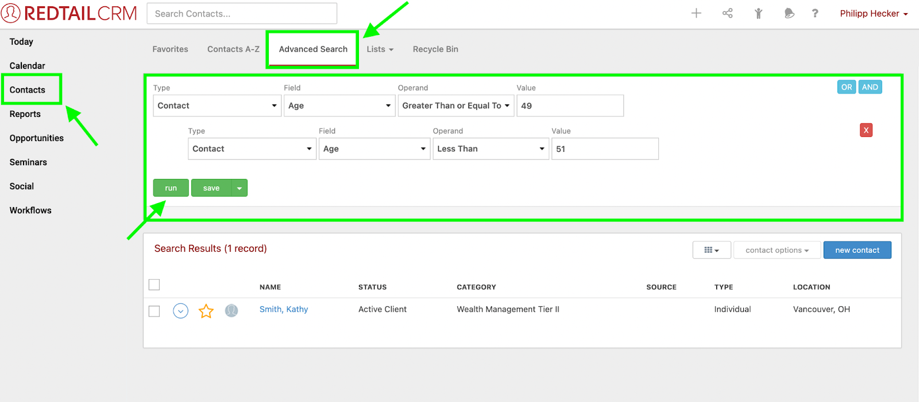Open the Philipp Hecker user menu
Image resolution: width=919 pixels, height=402 pixels.
(874, 13)
